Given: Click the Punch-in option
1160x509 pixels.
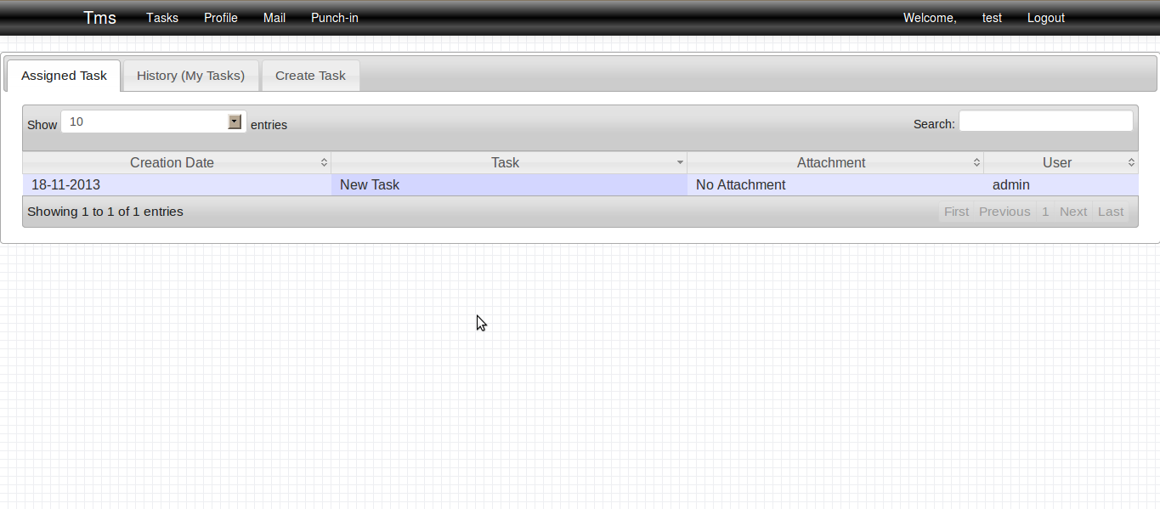Looking at the screenshot, I should pyautogui.click(x=334, y=18).
